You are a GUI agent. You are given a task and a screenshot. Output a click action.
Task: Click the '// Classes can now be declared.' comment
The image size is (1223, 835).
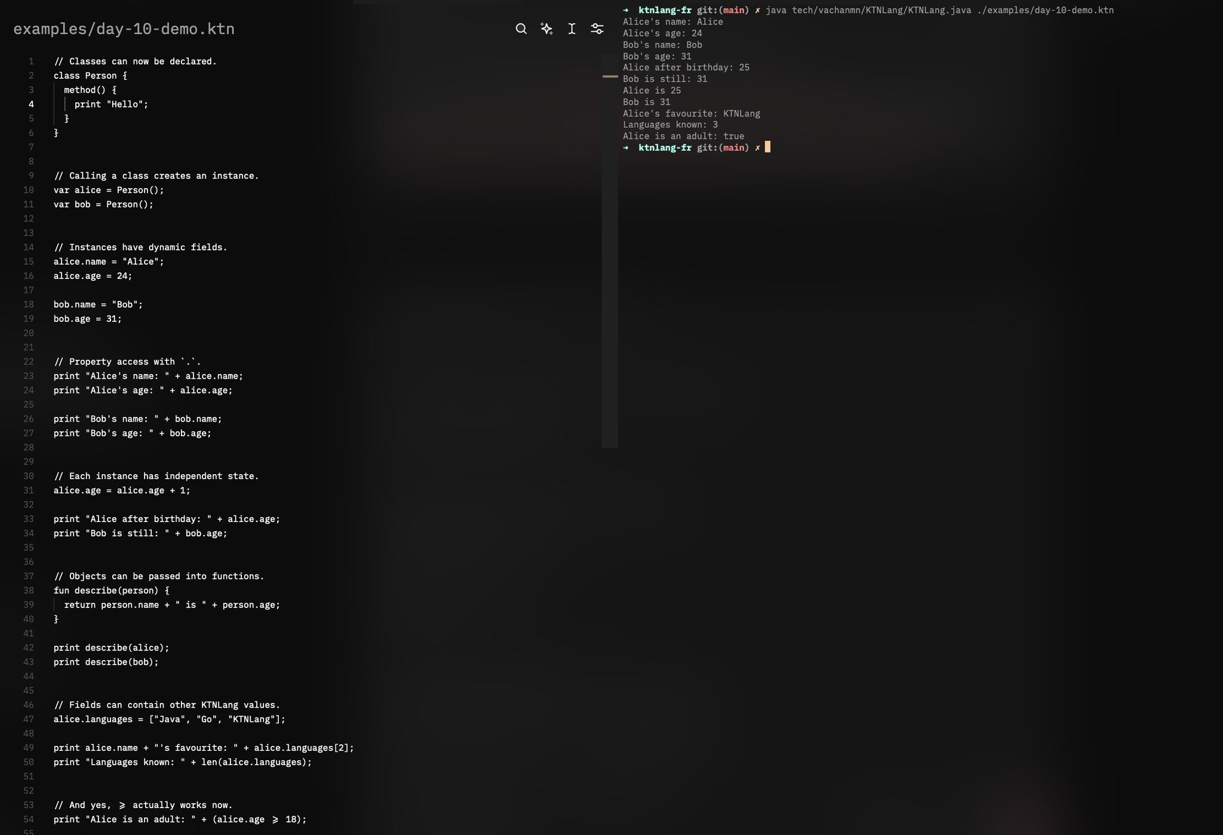[135, 62]
